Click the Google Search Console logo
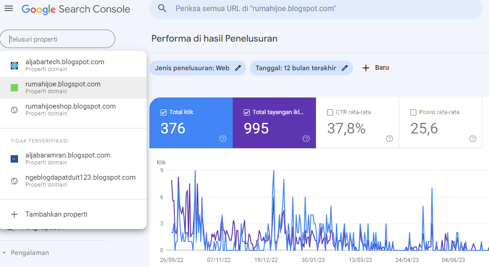The width and height of the screenshot is (489, 267). (76, 9)
